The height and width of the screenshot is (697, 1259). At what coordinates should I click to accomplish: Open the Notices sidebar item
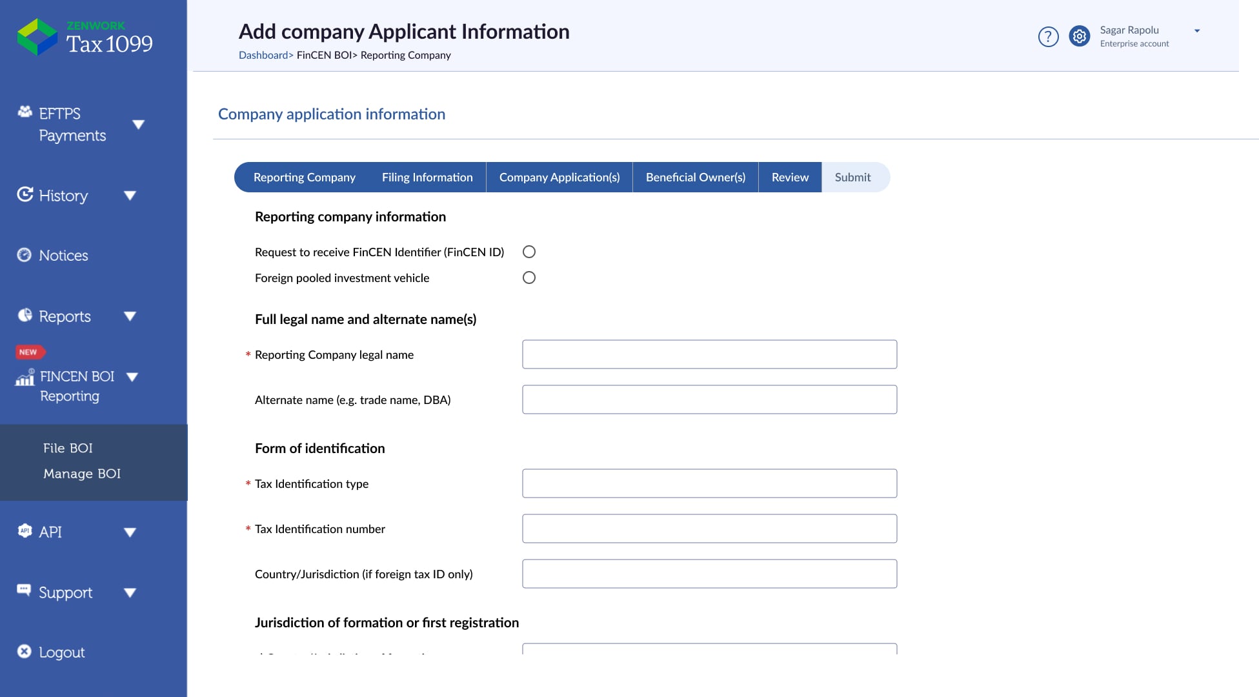click(x=63, y=256)
